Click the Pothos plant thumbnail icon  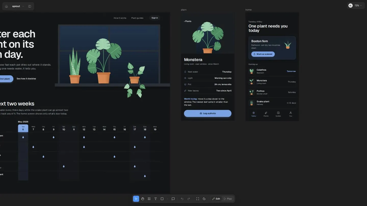[x=252, y=92]
